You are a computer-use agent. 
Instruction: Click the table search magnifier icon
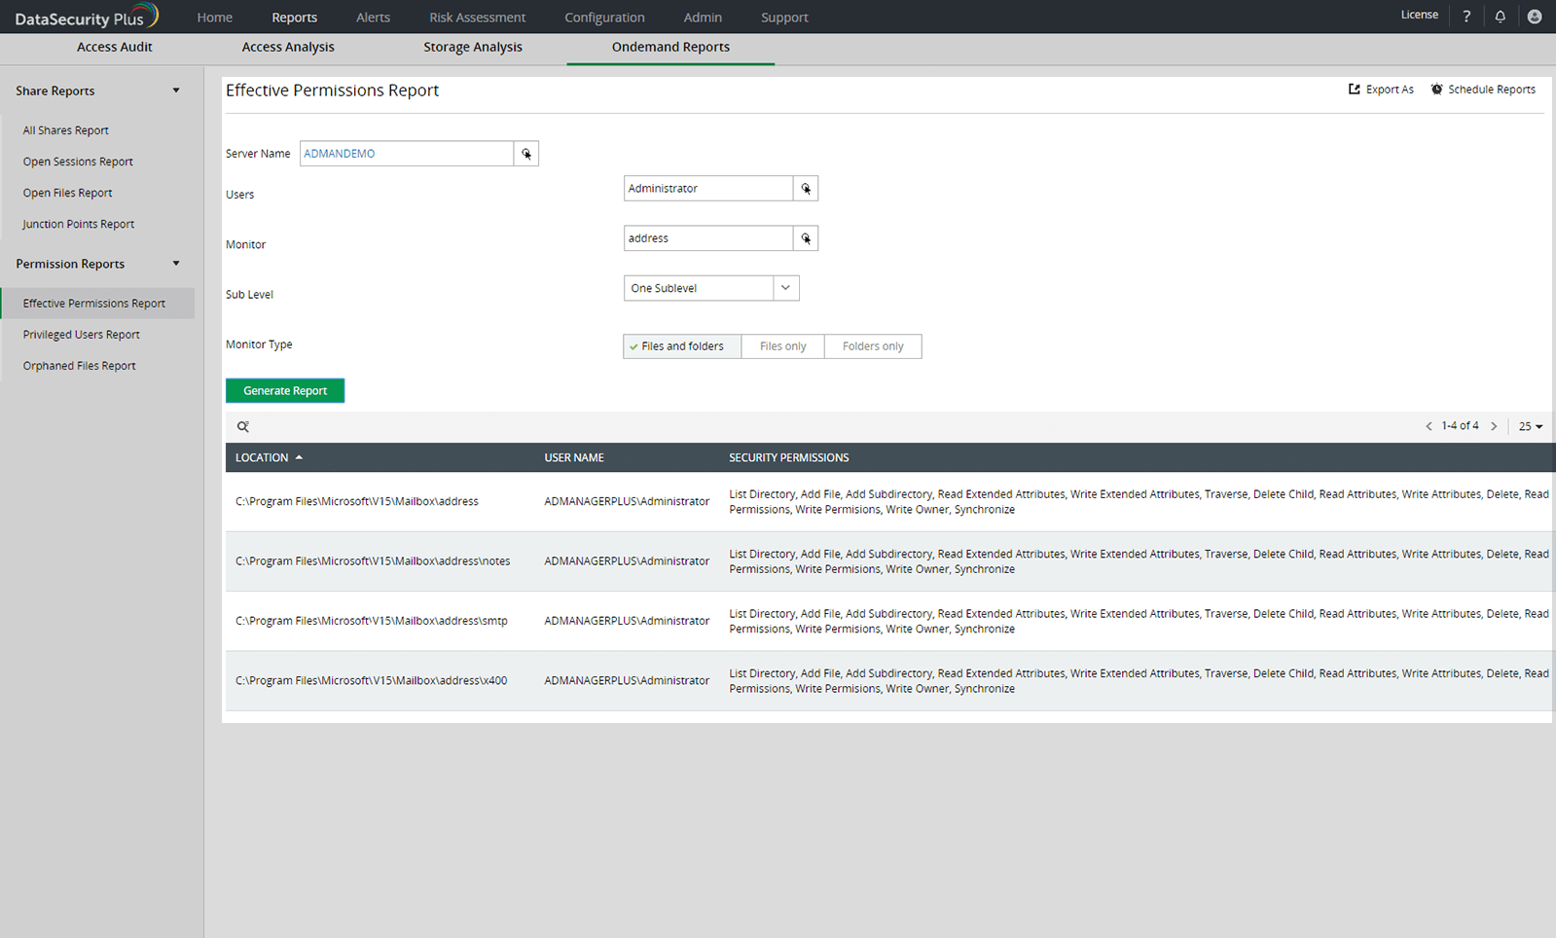tap(243, 426)
